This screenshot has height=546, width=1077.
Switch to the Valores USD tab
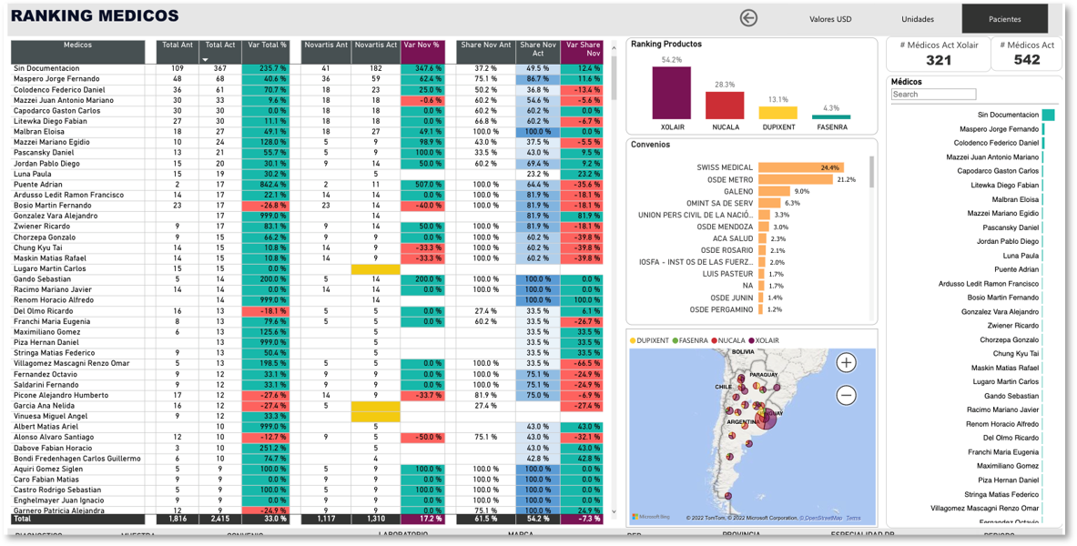pyautogui.click(x=830, y=19)
